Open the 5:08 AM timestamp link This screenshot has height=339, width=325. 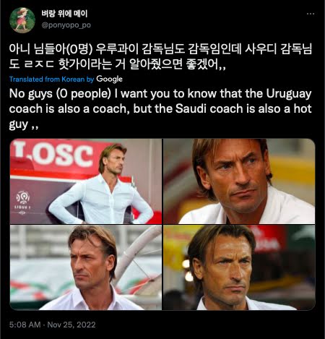(x=25, y=325)
